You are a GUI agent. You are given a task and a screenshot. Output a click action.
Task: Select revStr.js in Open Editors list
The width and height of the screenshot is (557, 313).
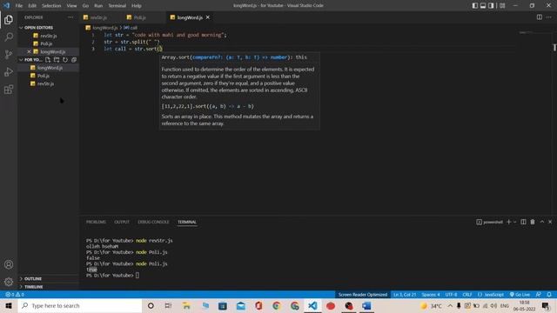point(49,36)
